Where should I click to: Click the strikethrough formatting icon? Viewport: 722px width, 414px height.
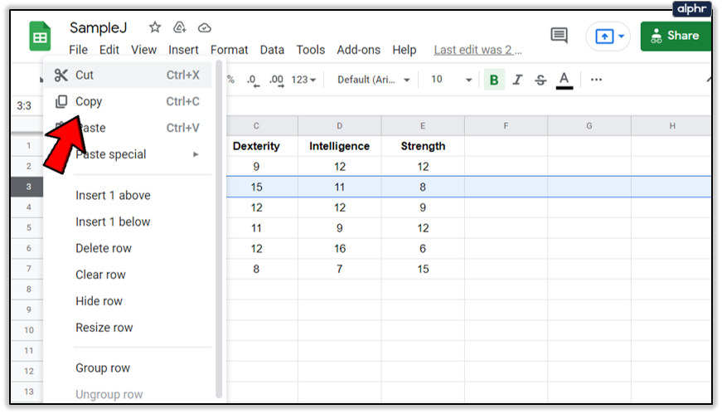(x=540, y=80)
